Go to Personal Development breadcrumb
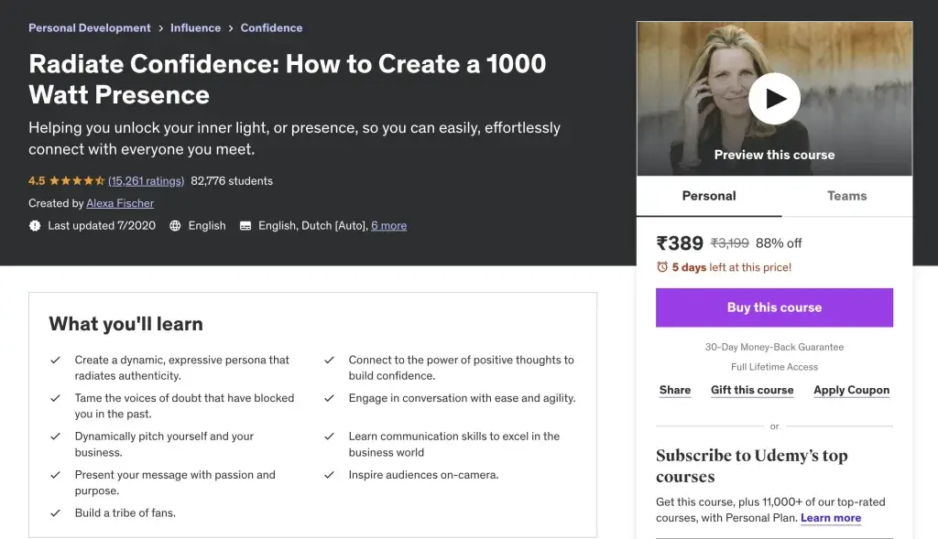938x539 pixels. pyautogui.click(x=90, y=28)
